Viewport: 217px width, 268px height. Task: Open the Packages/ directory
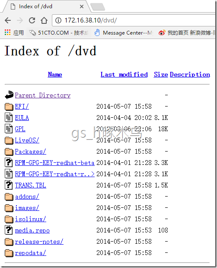pos(31,152)
